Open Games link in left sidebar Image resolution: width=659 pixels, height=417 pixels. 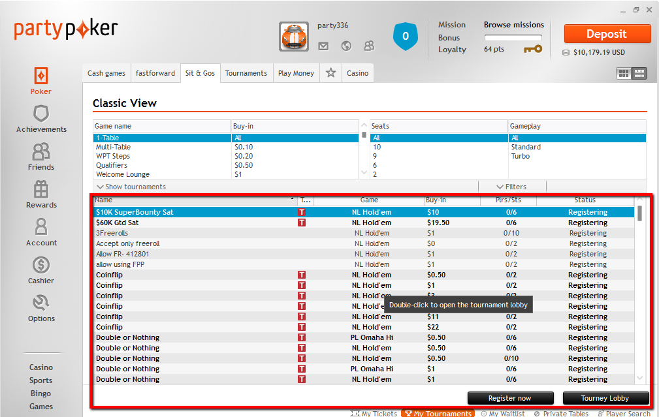(41, 407)
